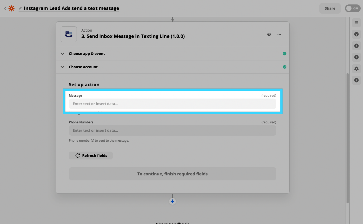Viewport: 363px width, 224px height.
Task: Add a step with the plus button
Action: pyautogui.click(x=172, y=201)
